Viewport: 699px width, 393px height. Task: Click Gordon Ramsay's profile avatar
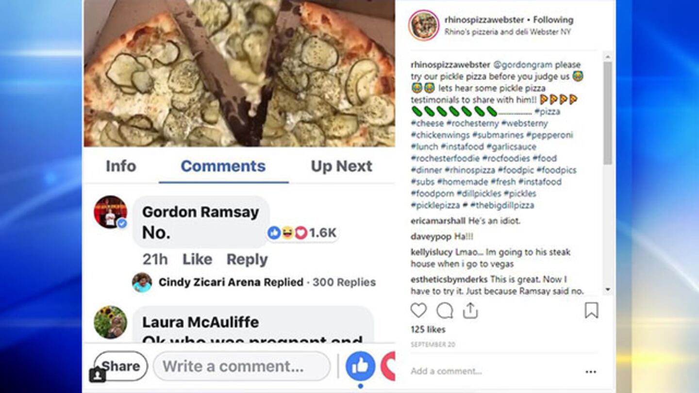(x=110, y=212)
